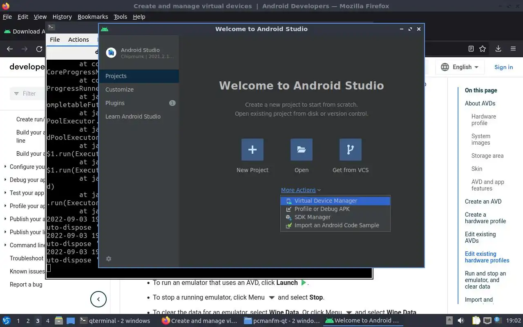Open the English language dropdown
The height and width of the screenshot is (327, 523).
pos(460,67)
